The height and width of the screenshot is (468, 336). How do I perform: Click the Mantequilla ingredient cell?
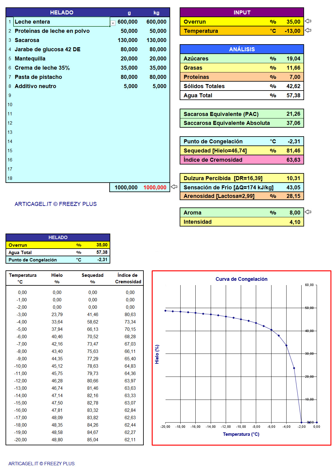click(30, 59)
